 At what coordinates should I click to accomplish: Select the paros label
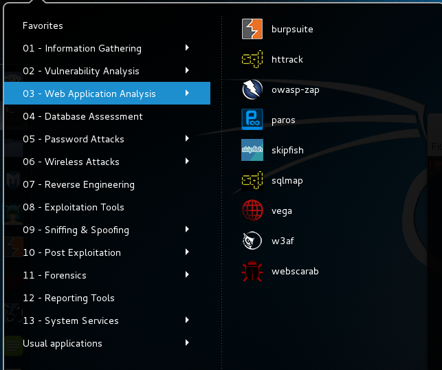coord(283,120)
